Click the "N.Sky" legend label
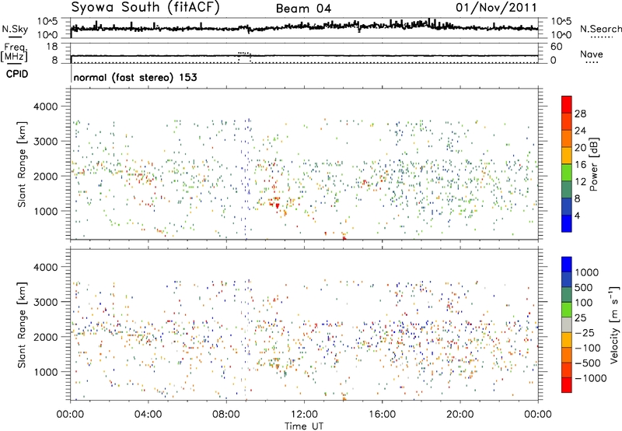This screenshot has height=431, width=622. tap(15, 29)
